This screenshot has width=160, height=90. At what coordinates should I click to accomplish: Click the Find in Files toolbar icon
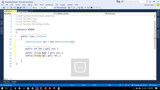pos(74,8)
